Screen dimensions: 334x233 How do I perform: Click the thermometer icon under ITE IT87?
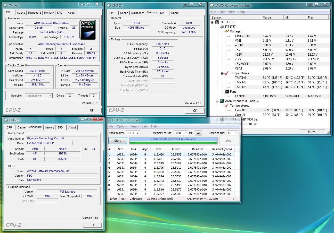(x=226, y=73)
